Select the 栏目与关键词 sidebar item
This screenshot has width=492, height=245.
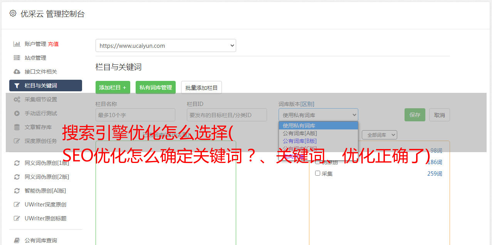click(45, 86)
